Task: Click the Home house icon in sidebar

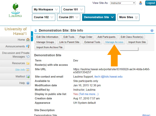Action: click(28, 40)
